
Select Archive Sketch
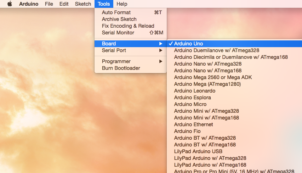click(x=131, y=19)
